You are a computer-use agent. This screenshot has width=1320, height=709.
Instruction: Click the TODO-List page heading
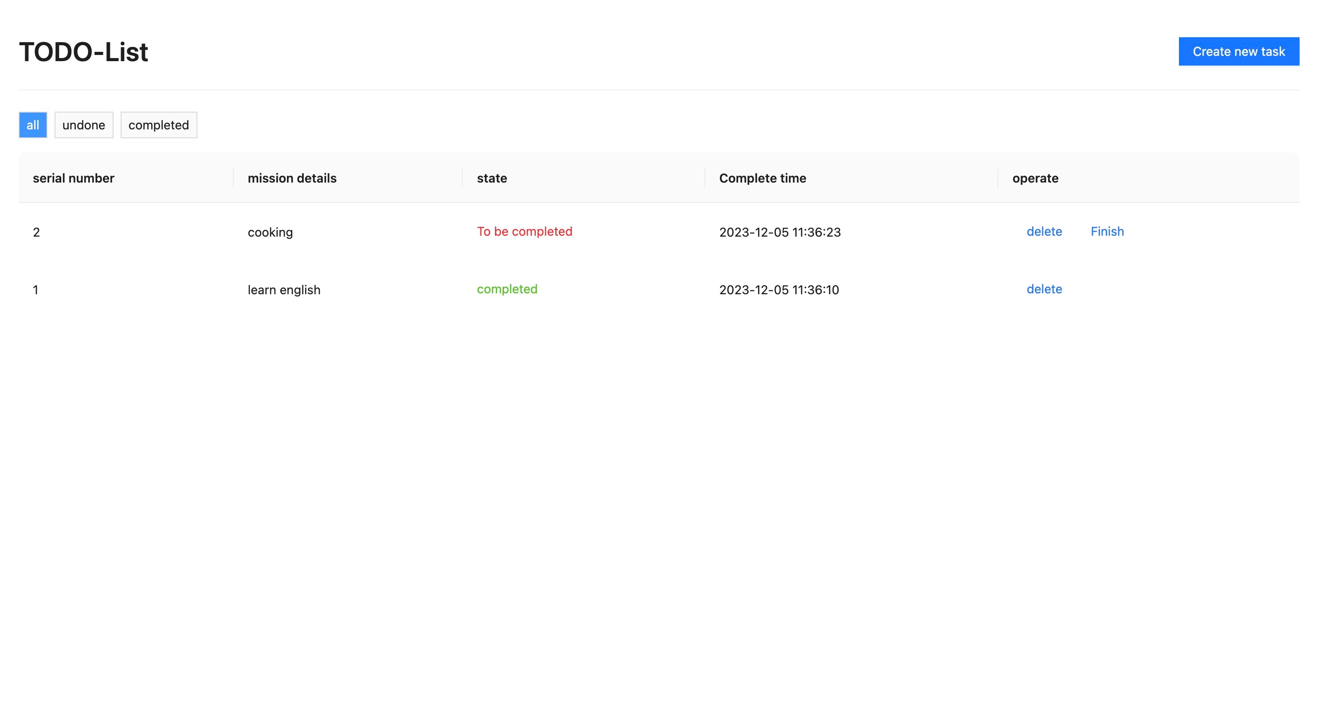(83, 52)
